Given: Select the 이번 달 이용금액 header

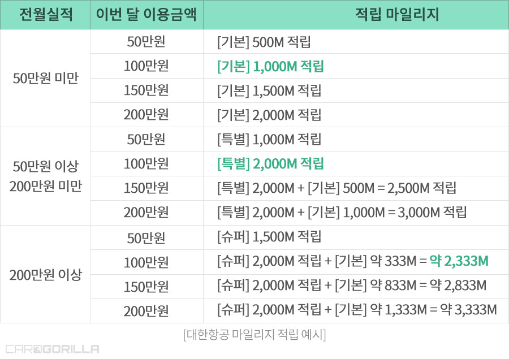Looking at the screenshot, I should pyautogui.click(x=146, y=15).
